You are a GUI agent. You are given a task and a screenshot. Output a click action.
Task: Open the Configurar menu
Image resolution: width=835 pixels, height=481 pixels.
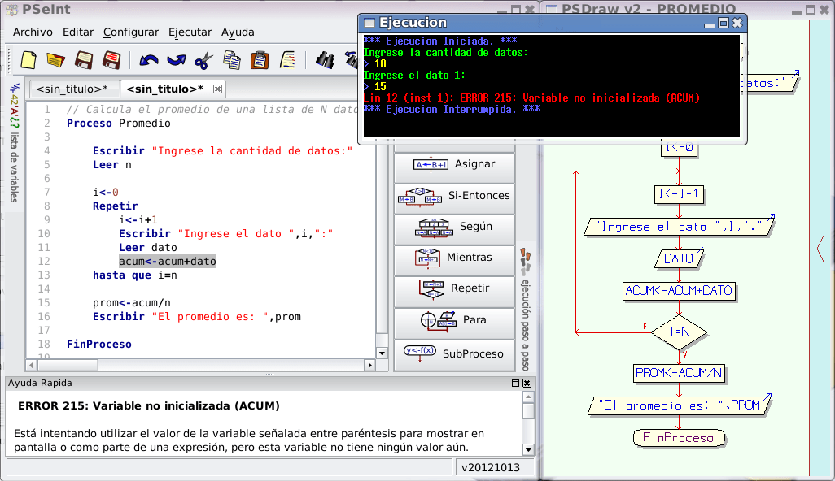[131, 32]
